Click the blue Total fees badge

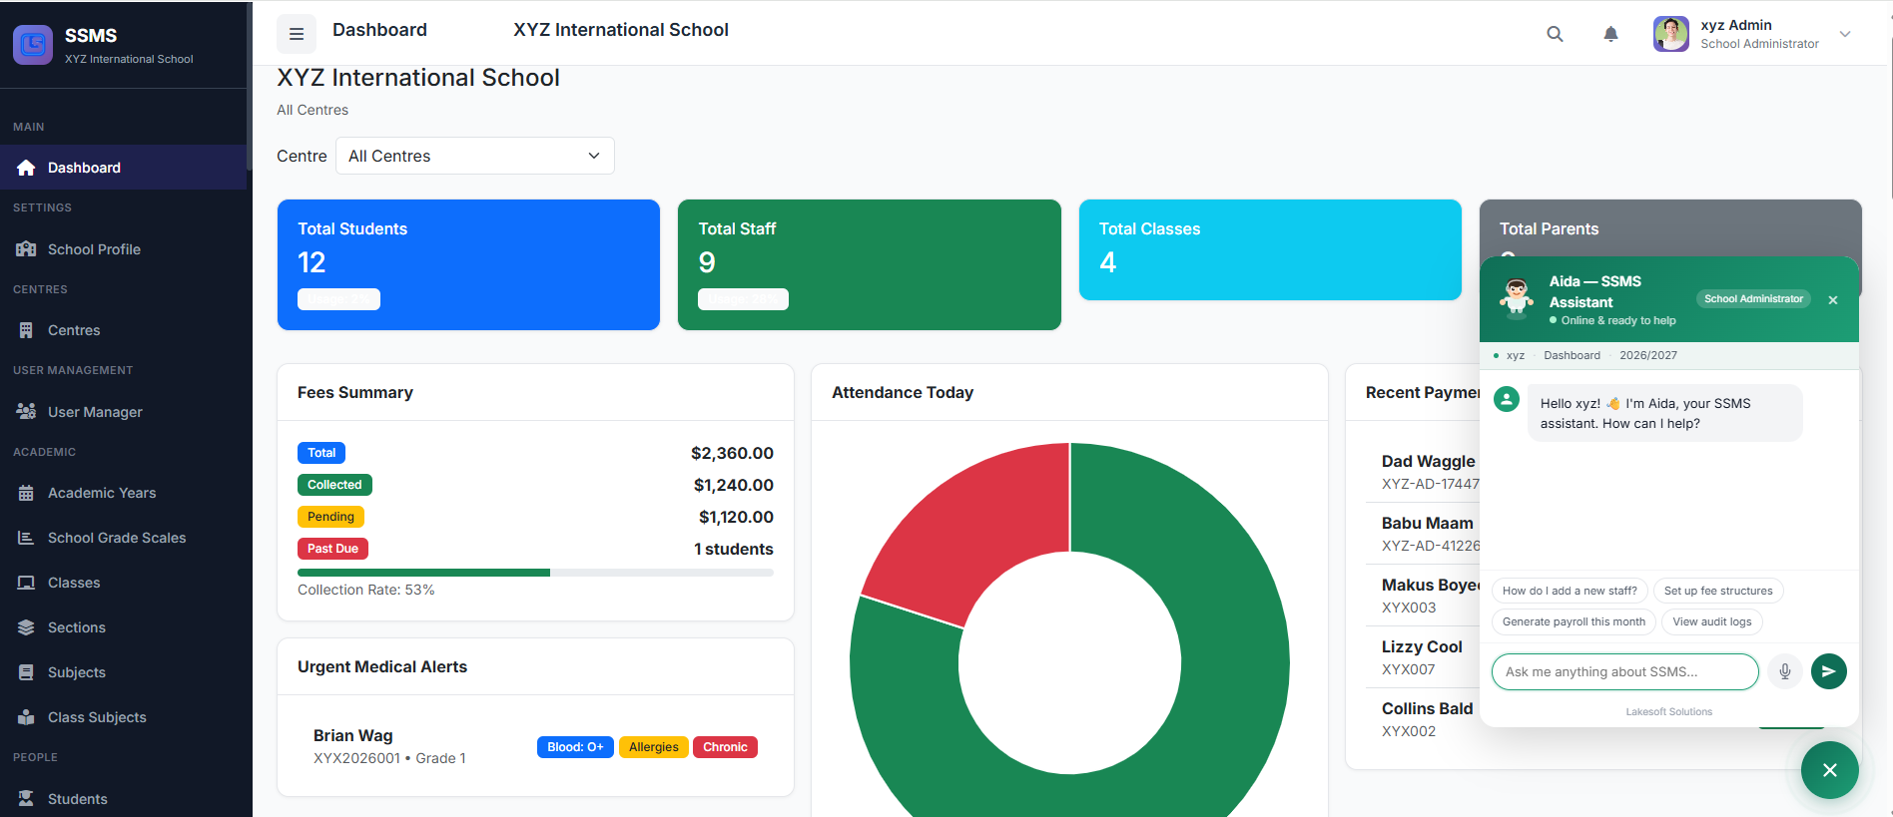[x=321, y=453]
